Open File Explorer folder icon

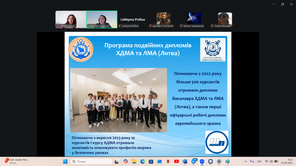point(134,161)
